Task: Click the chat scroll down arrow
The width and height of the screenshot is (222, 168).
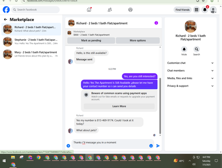Action: coord(160,135)
